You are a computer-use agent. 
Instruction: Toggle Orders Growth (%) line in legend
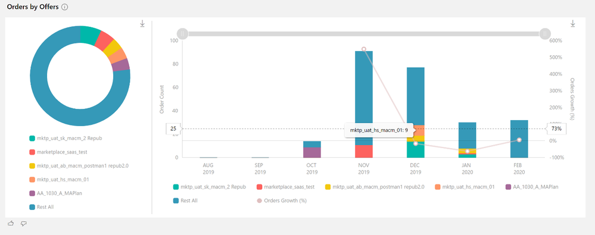(282, 200)
